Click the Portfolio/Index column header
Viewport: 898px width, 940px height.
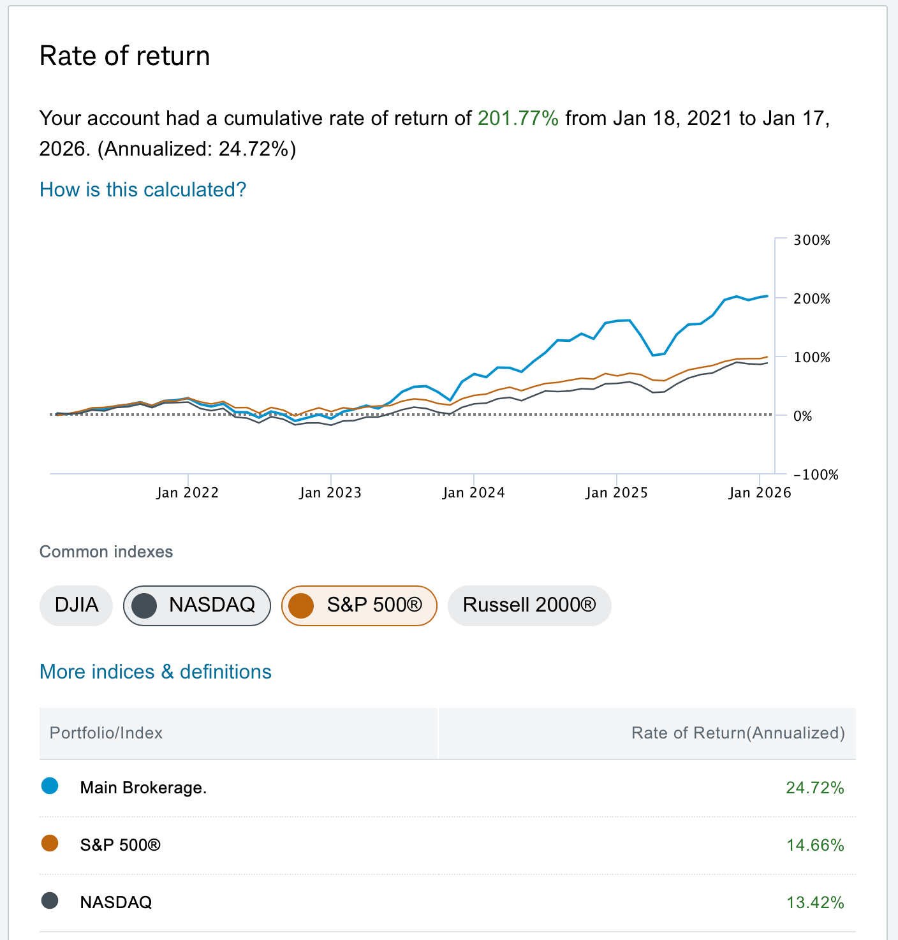pos(106,733)
